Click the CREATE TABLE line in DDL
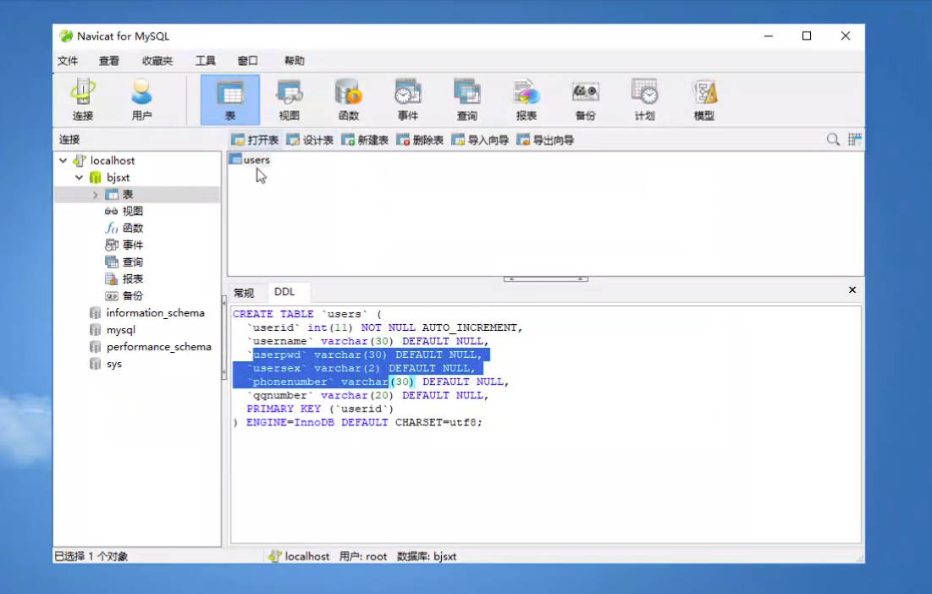The width and height of the screenshot is (932, 594). (307, 314)
